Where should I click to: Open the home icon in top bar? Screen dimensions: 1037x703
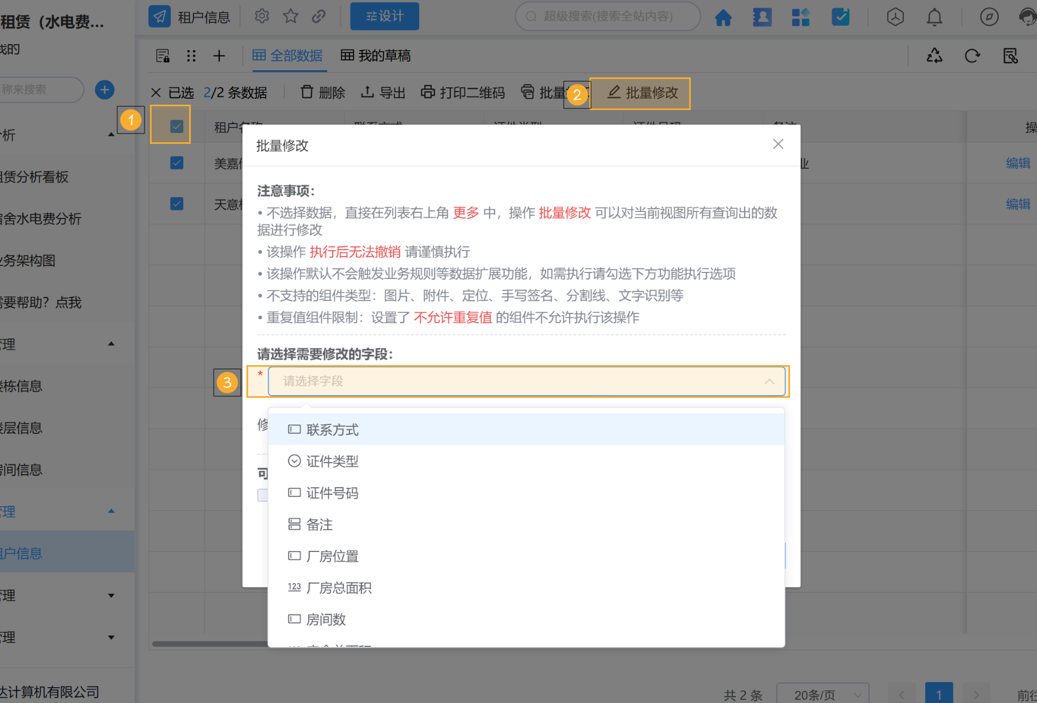tap(723, 17)
